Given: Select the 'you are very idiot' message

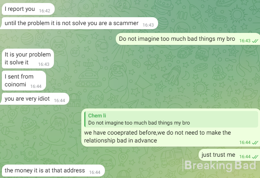Looking at the screenshot, I should (x=35, y=99).
